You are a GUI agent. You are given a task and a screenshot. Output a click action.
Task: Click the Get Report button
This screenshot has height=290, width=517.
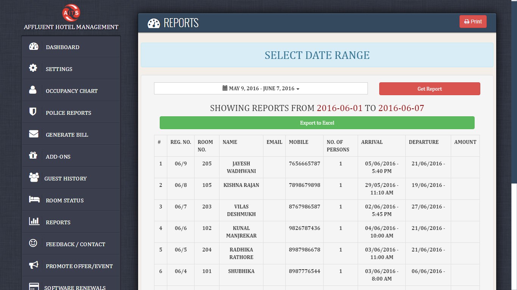tap(430, 89)
